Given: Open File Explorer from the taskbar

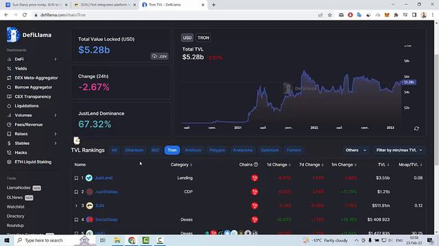Looking at the screenshot, I should (117, 240).
